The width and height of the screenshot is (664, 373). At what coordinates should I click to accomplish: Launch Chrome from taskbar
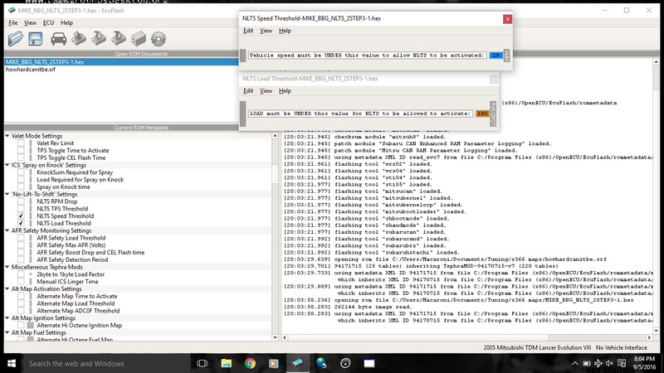250,363
